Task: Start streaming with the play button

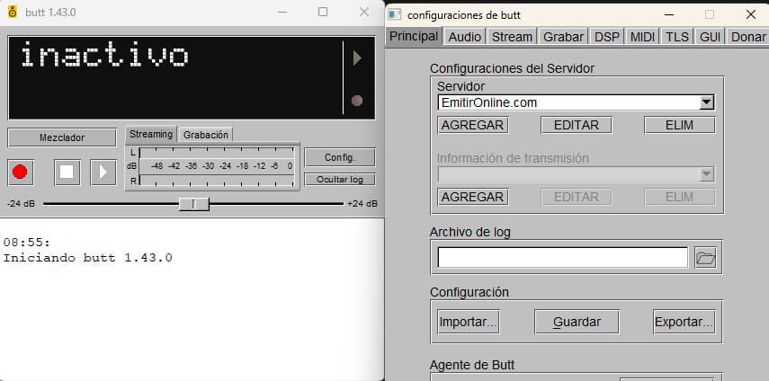Action: pyautogui.click(x=103, y=172)
